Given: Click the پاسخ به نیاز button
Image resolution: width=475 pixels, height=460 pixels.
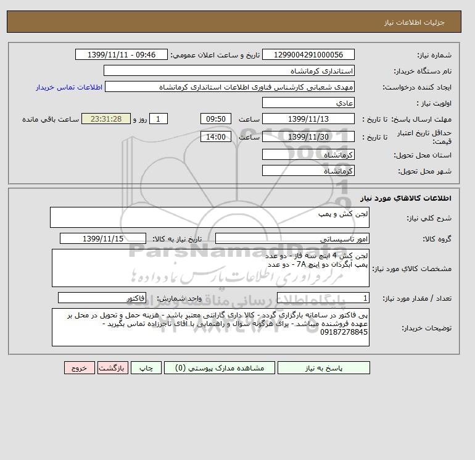Looking at the screenshot, I should pos(323,367).
